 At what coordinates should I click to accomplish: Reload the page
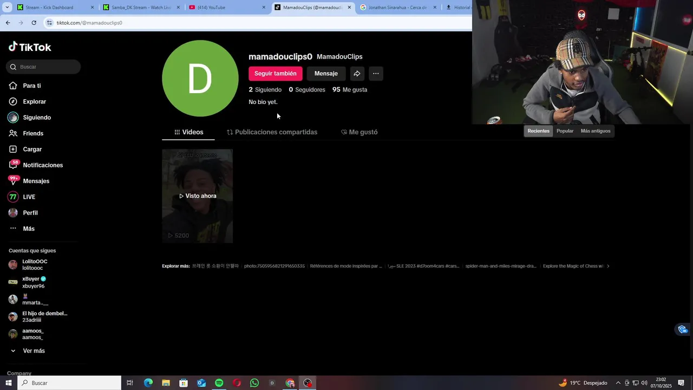point(34,23)
